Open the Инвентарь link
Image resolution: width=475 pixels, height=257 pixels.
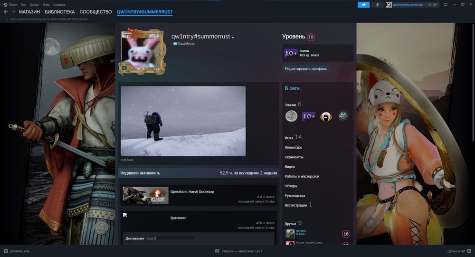click(x=293, y=147)
